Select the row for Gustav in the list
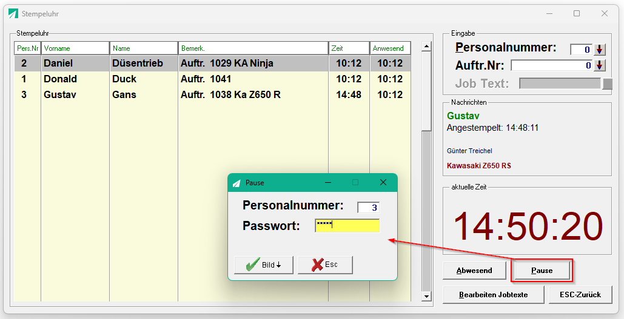 pos(212,94)
